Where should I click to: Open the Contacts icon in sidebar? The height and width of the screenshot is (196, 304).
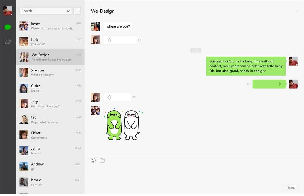(x=7, y=41)
